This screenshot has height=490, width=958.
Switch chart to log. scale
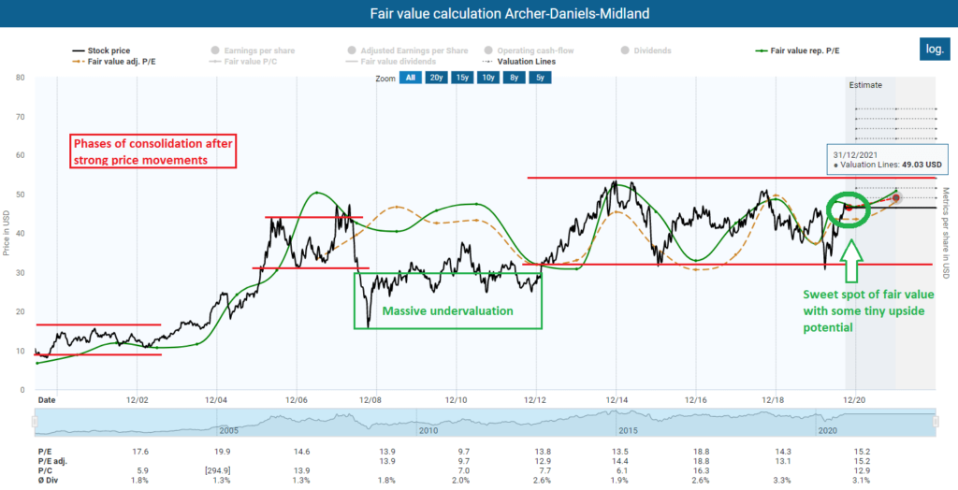(935, 49)
